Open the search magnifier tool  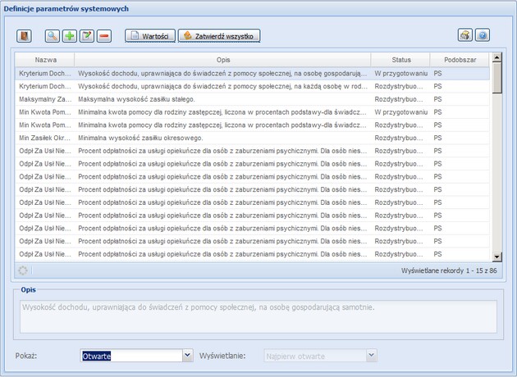(x=52, y=36)
